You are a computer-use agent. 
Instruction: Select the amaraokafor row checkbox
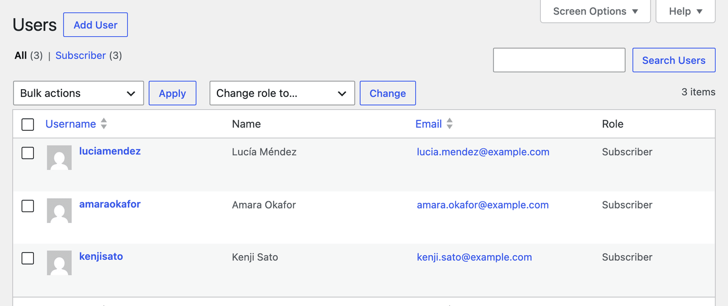coord(28,206)
